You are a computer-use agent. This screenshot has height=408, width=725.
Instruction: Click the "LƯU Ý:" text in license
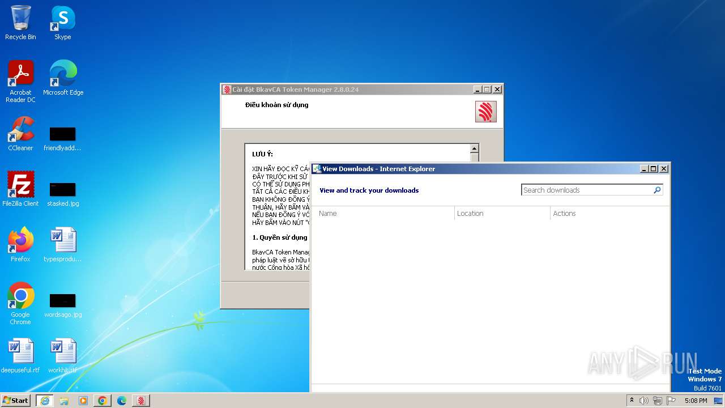(x=263, y=154)
